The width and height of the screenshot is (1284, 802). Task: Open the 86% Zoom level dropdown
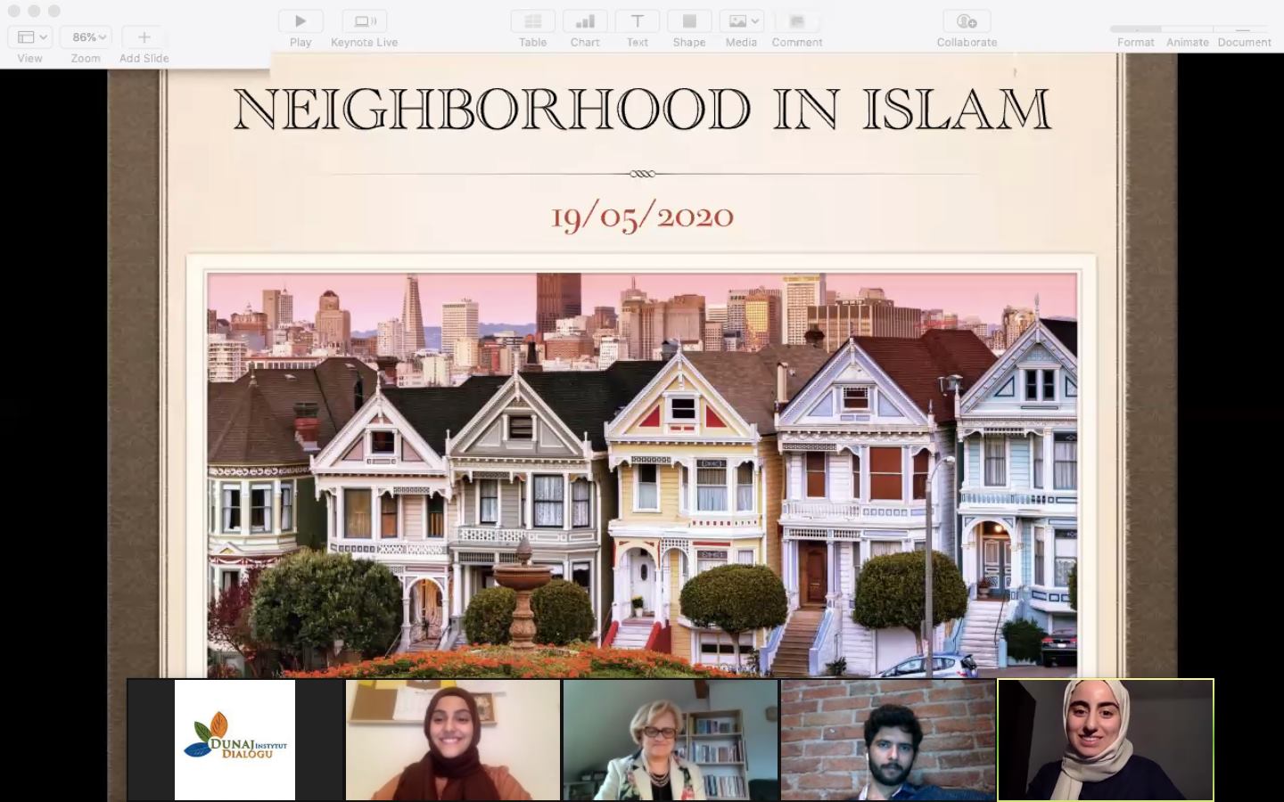coord(86,37)
